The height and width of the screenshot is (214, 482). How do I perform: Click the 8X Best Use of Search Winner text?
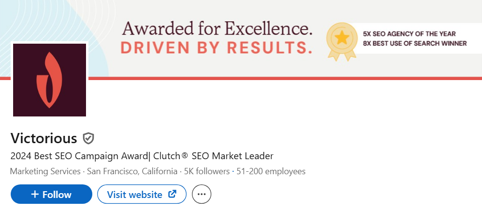[x=414, y=43]
